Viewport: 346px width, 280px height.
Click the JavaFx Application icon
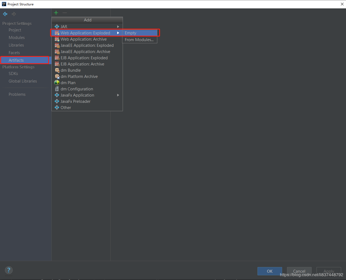(57, 95)
